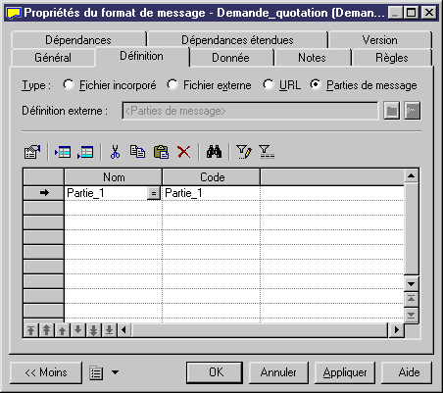This screenshot has width=443, height=393.
Task: Customize columns and filter icon
Action: (244, 152)
